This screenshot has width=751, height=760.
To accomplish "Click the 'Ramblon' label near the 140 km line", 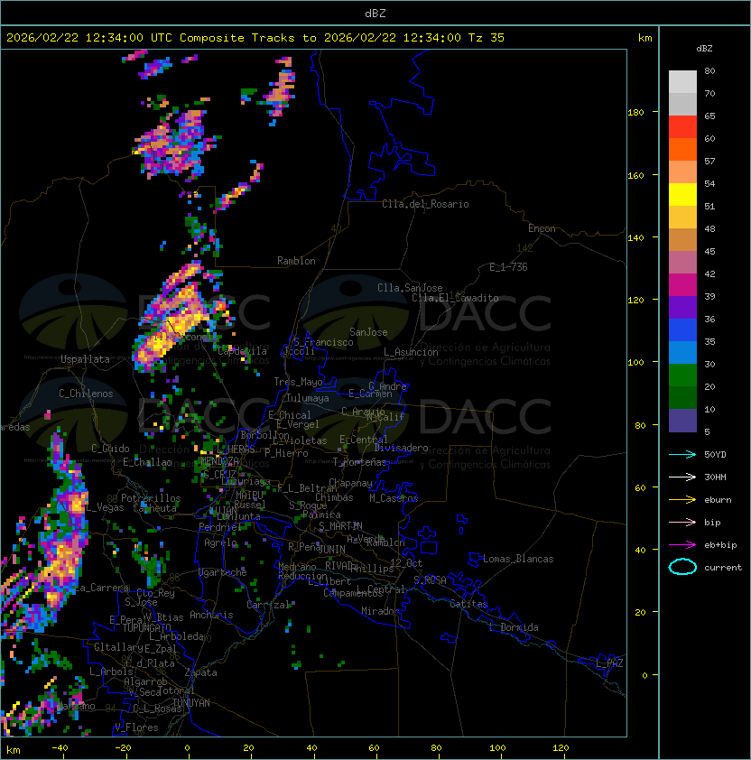I will [296, 261].
